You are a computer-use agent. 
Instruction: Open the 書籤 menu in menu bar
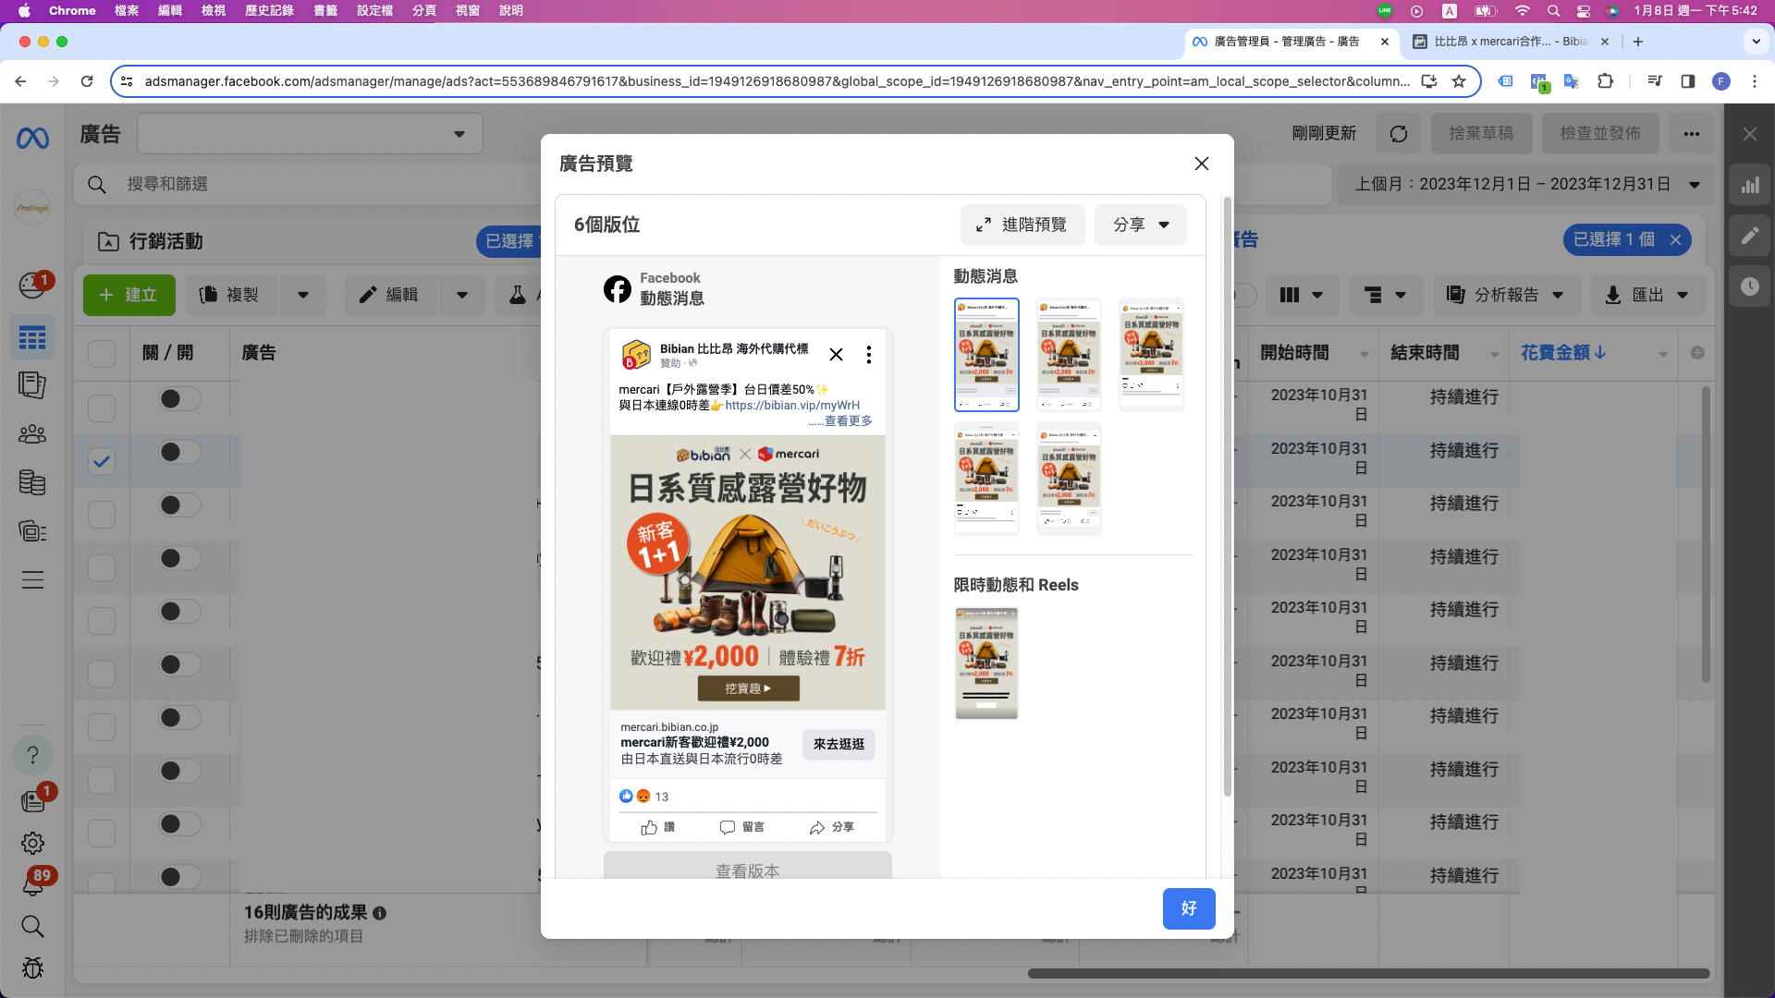point(325,11)
